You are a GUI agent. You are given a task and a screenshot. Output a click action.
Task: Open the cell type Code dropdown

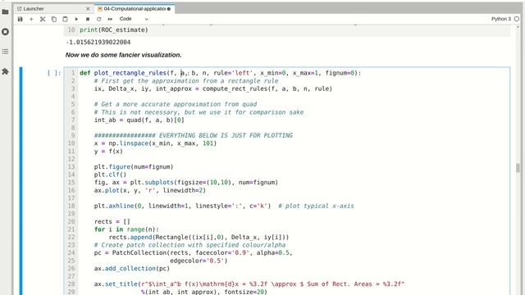134,19
